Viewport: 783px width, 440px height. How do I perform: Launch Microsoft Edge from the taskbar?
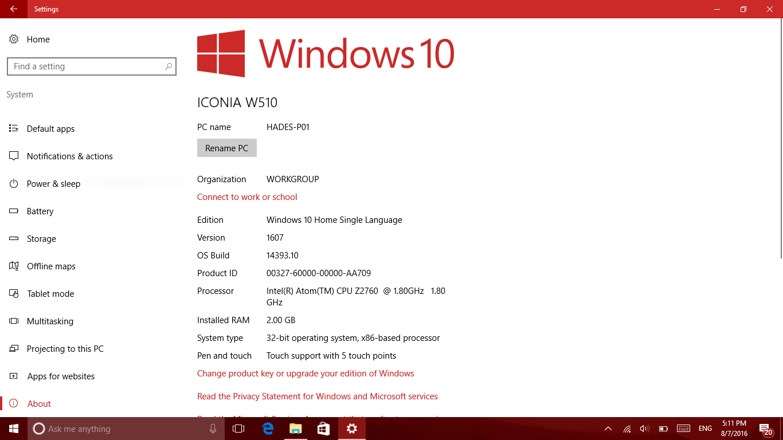(x=267, y=429)
